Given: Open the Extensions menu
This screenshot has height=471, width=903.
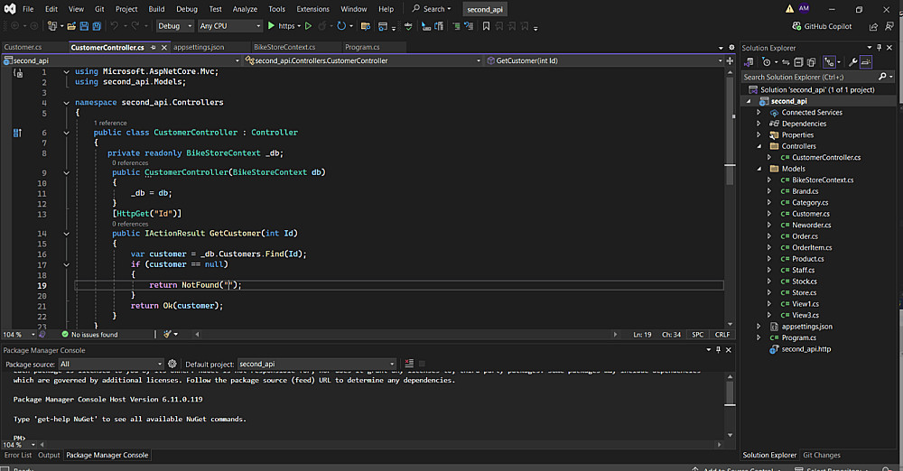Looking at the screenshot, I should point(312,9).
